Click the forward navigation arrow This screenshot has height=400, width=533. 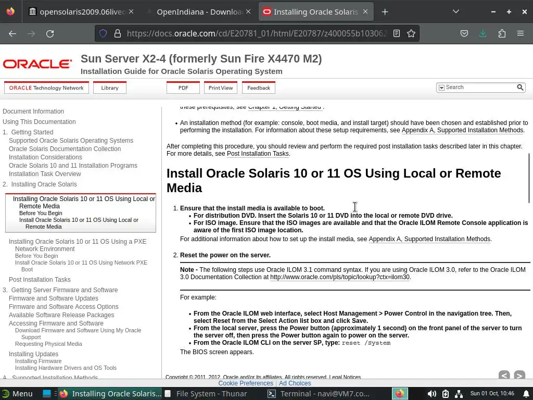31,33
